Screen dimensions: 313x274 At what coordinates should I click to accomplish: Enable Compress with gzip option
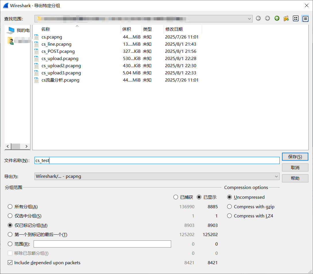(x=229, y=207)
